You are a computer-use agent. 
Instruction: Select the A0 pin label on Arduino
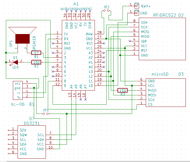[91, 67]
